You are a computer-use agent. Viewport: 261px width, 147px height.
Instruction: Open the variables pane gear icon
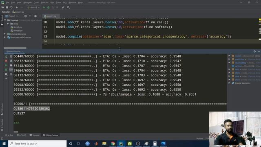(x=254, y=51)
